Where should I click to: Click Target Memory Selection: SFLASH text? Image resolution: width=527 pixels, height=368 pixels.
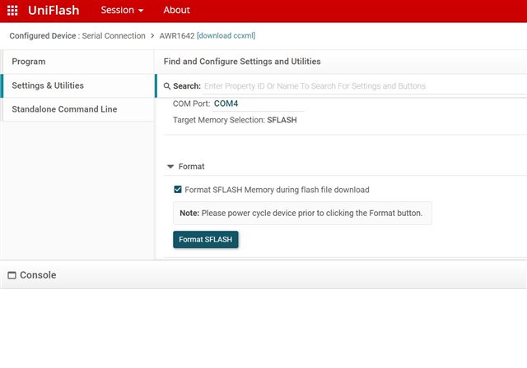[x=235, y=120]
